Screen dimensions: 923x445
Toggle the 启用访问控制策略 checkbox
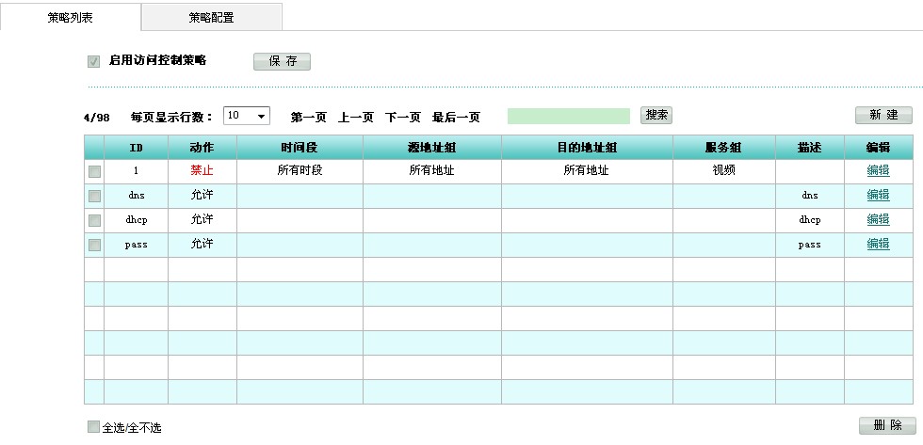tap(93, 61)
